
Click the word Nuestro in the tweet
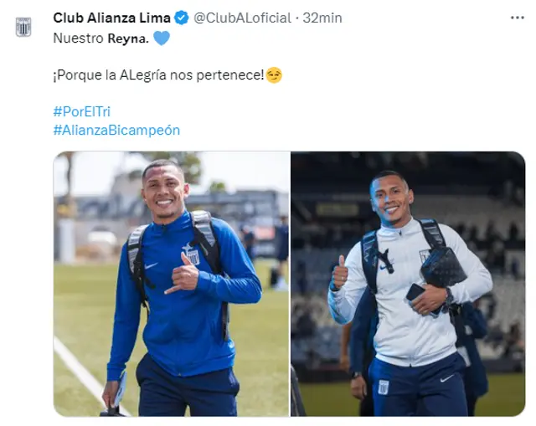[78, 38]
